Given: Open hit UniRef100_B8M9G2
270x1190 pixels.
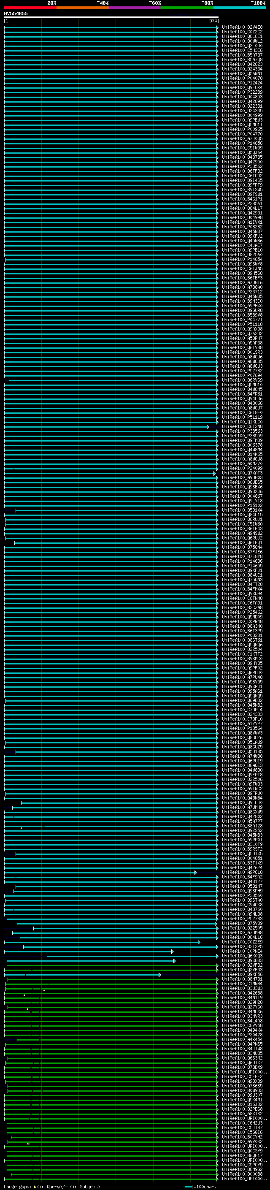Looking at the screenshot, I should click(242, 1170).
